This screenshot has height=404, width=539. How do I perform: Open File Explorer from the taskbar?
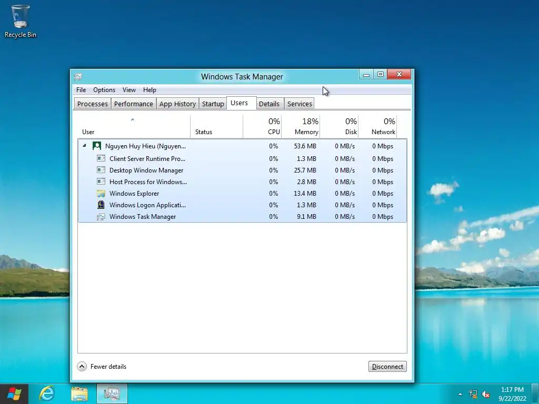coord(79,393)
